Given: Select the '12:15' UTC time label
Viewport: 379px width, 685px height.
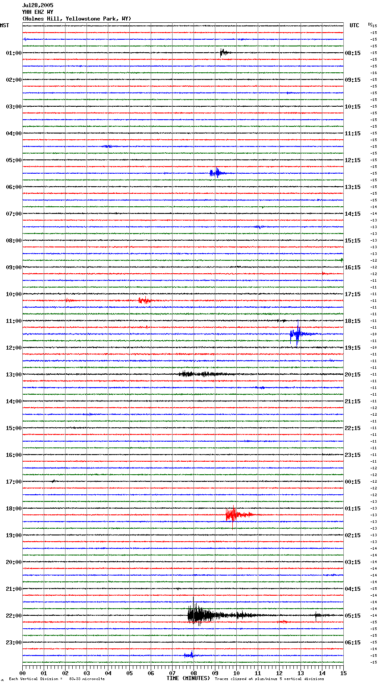Looking at the screenshot, I should coord(353,160).
